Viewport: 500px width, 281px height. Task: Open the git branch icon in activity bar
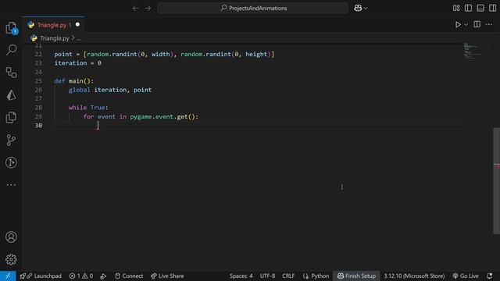[11, 140]
